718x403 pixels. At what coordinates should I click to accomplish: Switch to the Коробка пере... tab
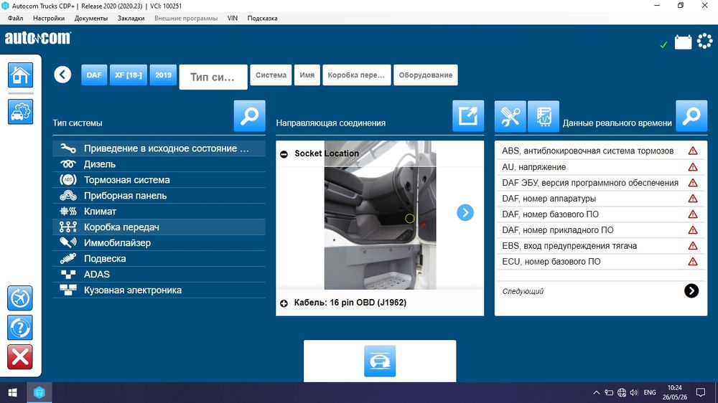pos(356,75)
